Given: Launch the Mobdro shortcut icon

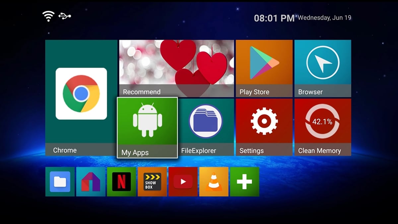Looking at the screenshot, I should tap(91, 182).
